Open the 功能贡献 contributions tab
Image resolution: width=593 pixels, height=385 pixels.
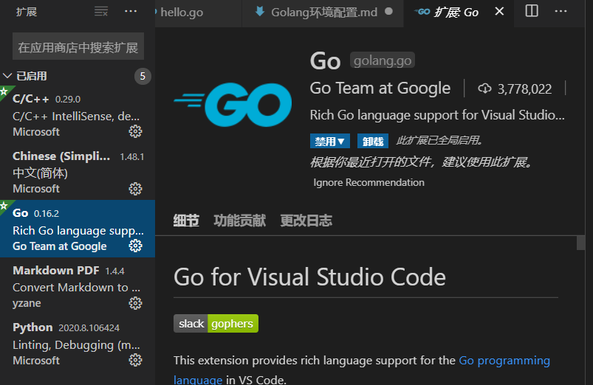point(239,221)
